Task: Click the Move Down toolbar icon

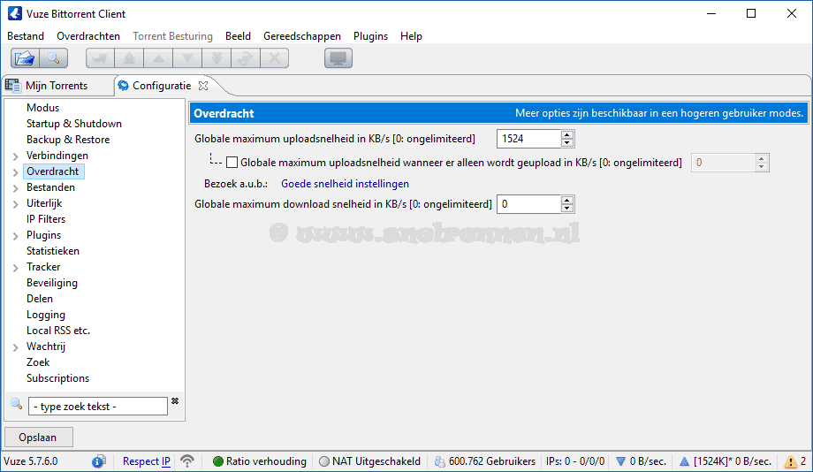Action: coord(187,58)
